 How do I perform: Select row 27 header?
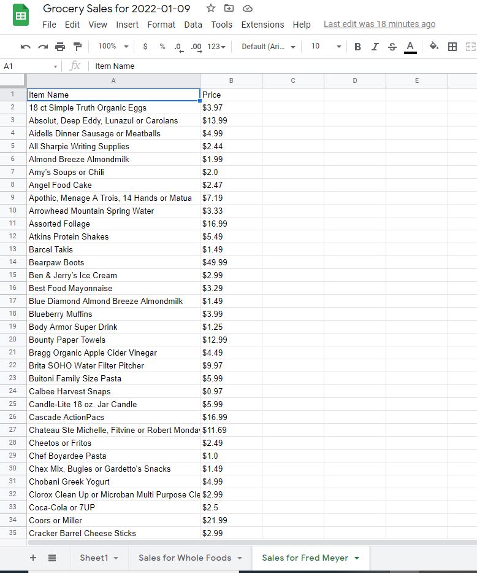[x=13, y=430]
